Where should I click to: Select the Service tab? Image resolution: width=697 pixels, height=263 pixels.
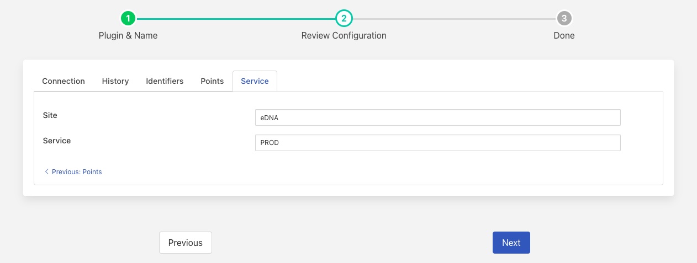[x=255, y=81]
